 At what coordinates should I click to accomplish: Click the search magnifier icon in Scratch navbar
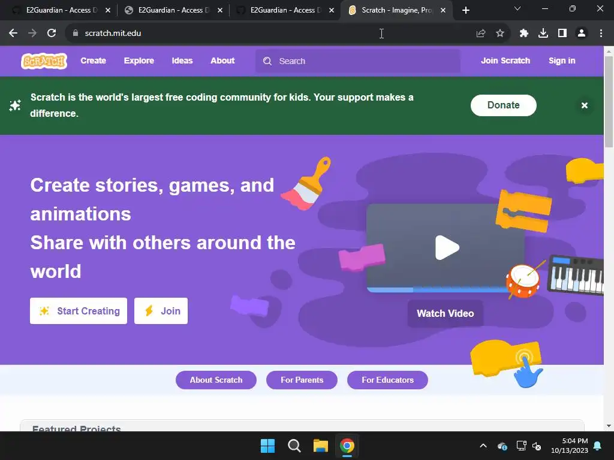[x=267, y=61]
